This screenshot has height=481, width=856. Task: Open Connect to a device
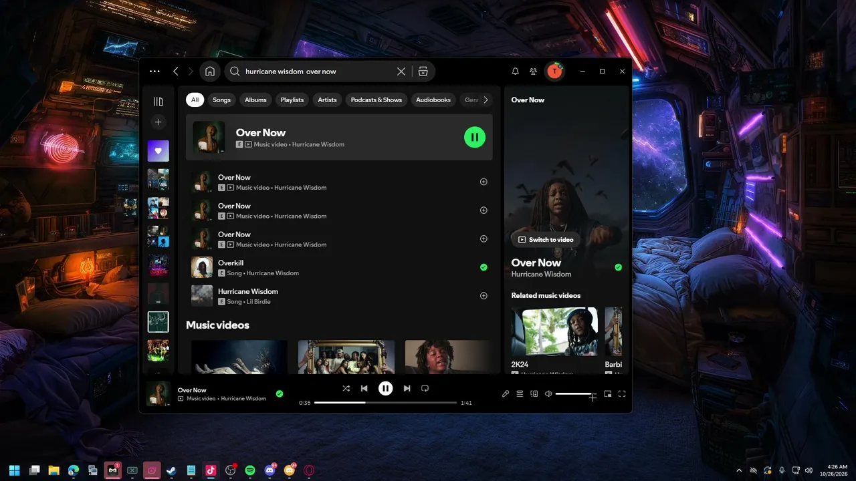[x=534, y=394]
